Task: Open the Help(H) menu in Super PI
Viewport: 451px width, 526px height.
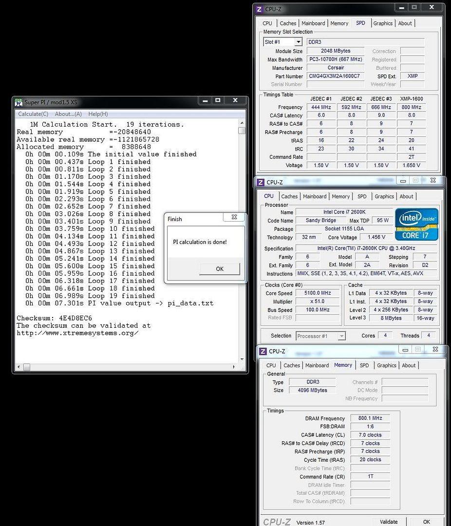Action: 98,114
